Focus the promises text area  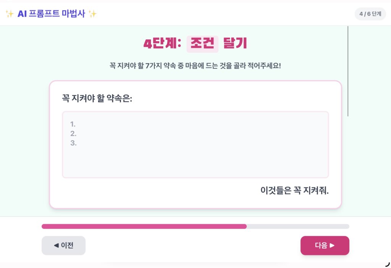(195, 145)
